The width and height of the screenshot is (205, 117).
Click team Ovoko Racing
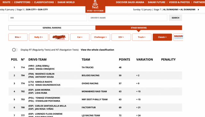point(90,84)
